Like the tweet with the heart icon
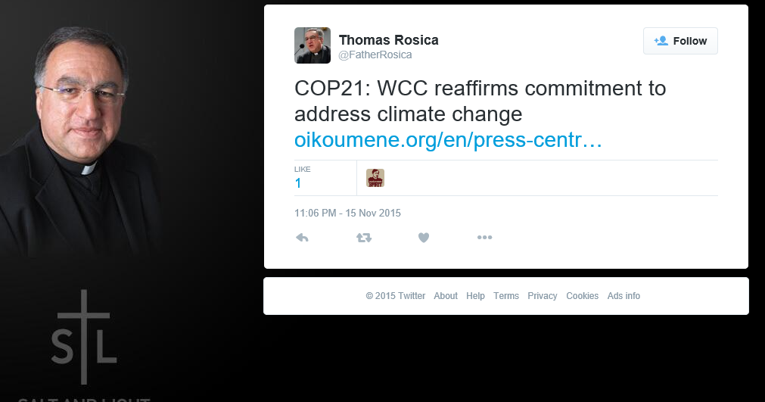 coord(424,238)
